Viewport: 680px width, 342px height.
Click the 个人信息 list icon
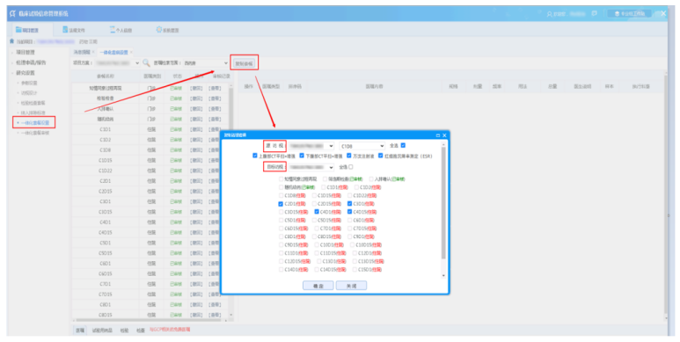[x=113, y=30]
